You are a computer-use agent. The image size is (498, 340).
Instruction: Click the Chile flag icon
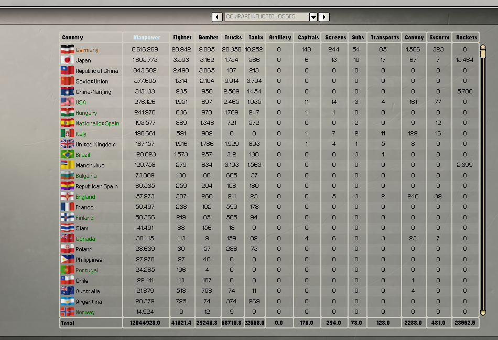point(67,280)
